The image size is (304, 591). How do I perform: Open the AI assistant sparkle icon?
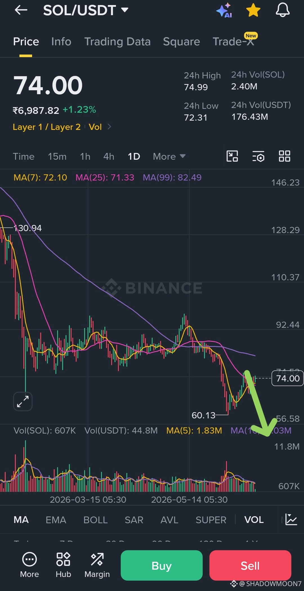(224, 10)
